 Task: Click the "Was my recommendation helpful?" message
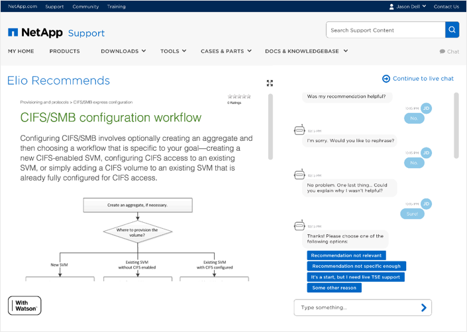click(x=346, y=97)
